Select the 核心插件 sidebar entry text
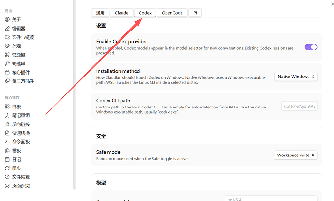 [21, 73]
